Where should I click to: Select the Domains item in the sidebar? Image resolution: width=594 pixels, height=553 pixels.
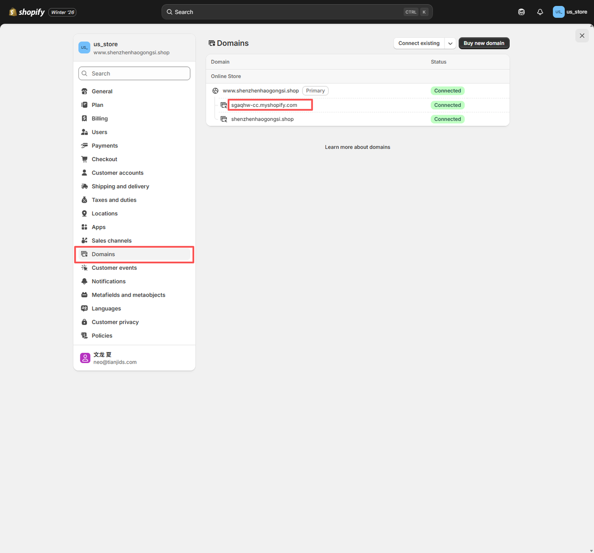(x=103, y=254)
